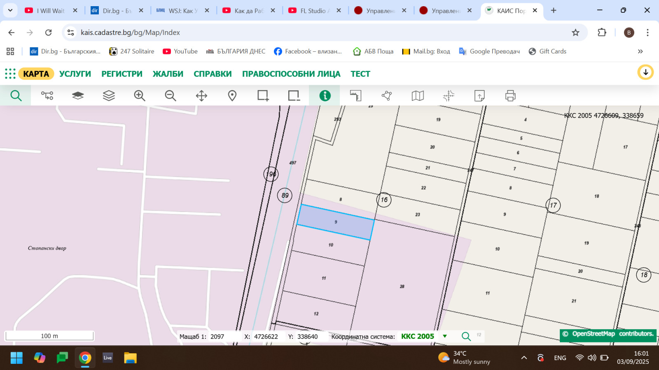Click the search-by-coordinates magnifier button
The image size is (659, 370).
click(466, 336)
